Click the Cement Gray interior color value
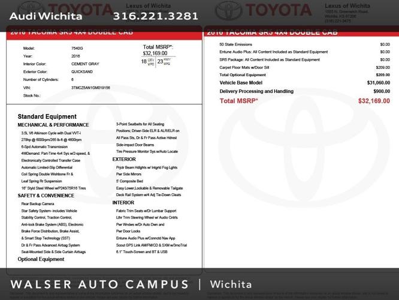 (x=86, y=64)
